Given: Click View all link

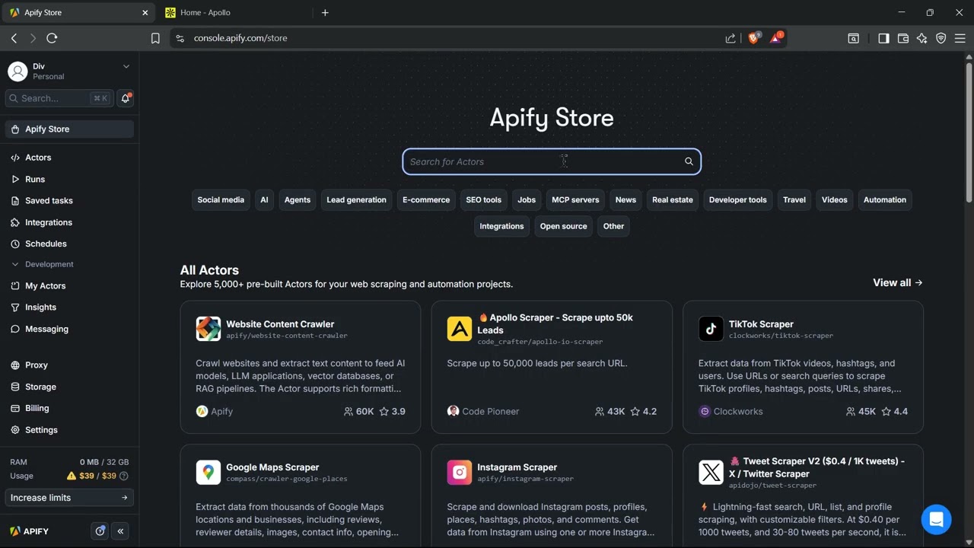Looking at the screenshot, I should click(898, 282).
